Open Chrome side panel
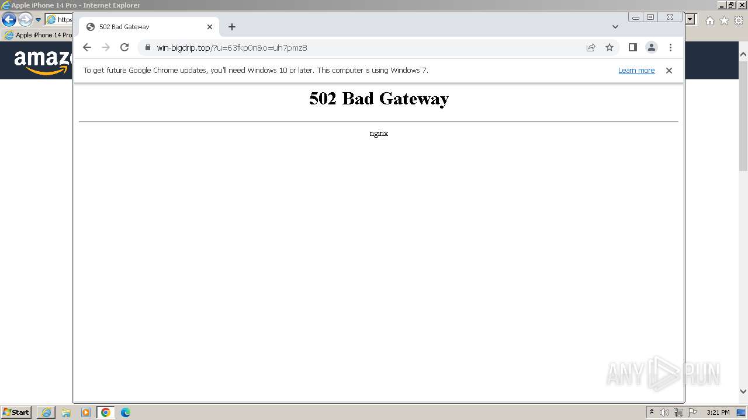Image resolution: width=748 pixels, height=420 pixels. pyautogui.click(x=632, y=48)
